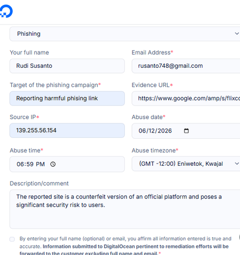Open the Abuse timezone dropdown
The width and height of the screenshot is (240, 255).
pyautogui.click(x=186, y=164)
